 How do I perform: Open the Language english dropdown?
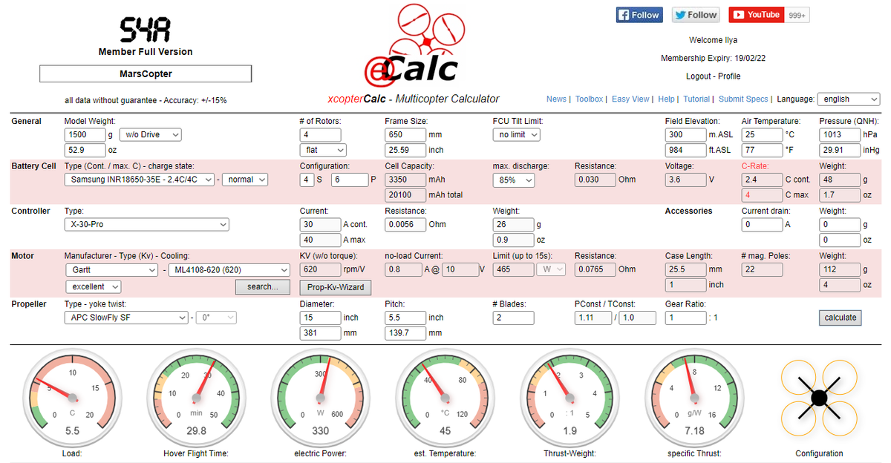pos(848,99)
